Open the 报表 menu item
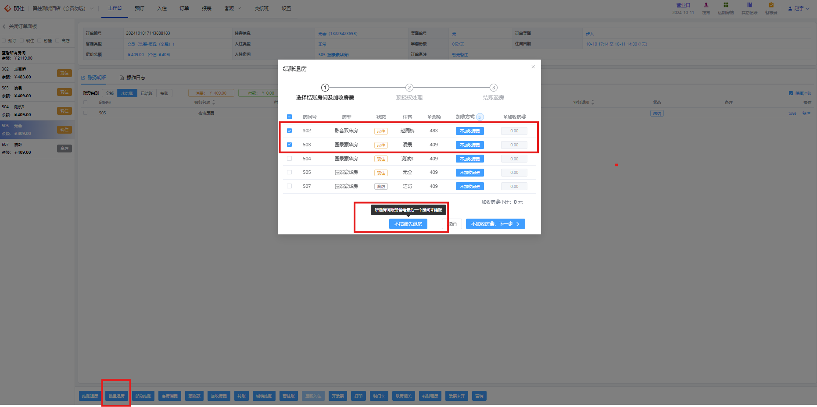 point(207,8)
